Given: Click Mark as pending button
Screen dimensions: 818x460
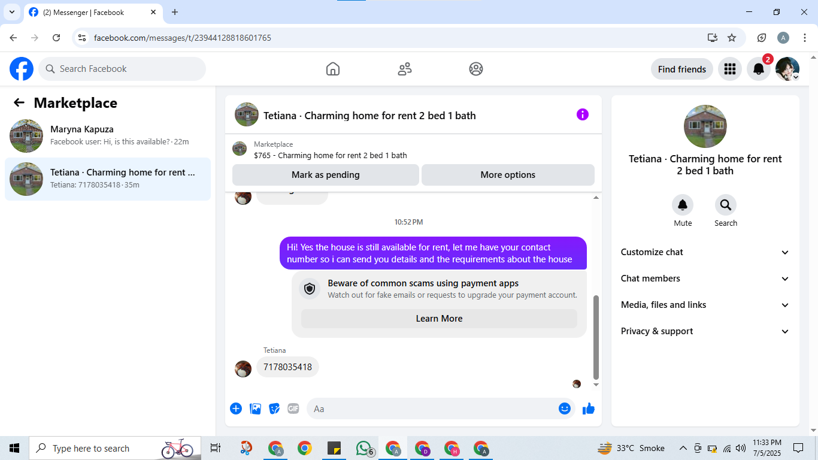Looking at the screenshot, I should tap(326, 175).
